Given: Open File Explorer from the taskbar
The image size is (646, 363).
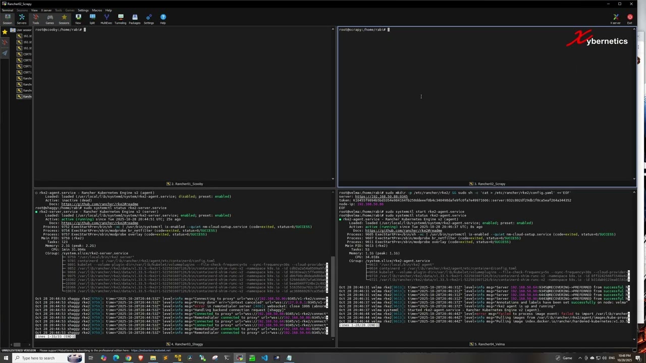Looking at the screenshot, I should pos(153,358).
